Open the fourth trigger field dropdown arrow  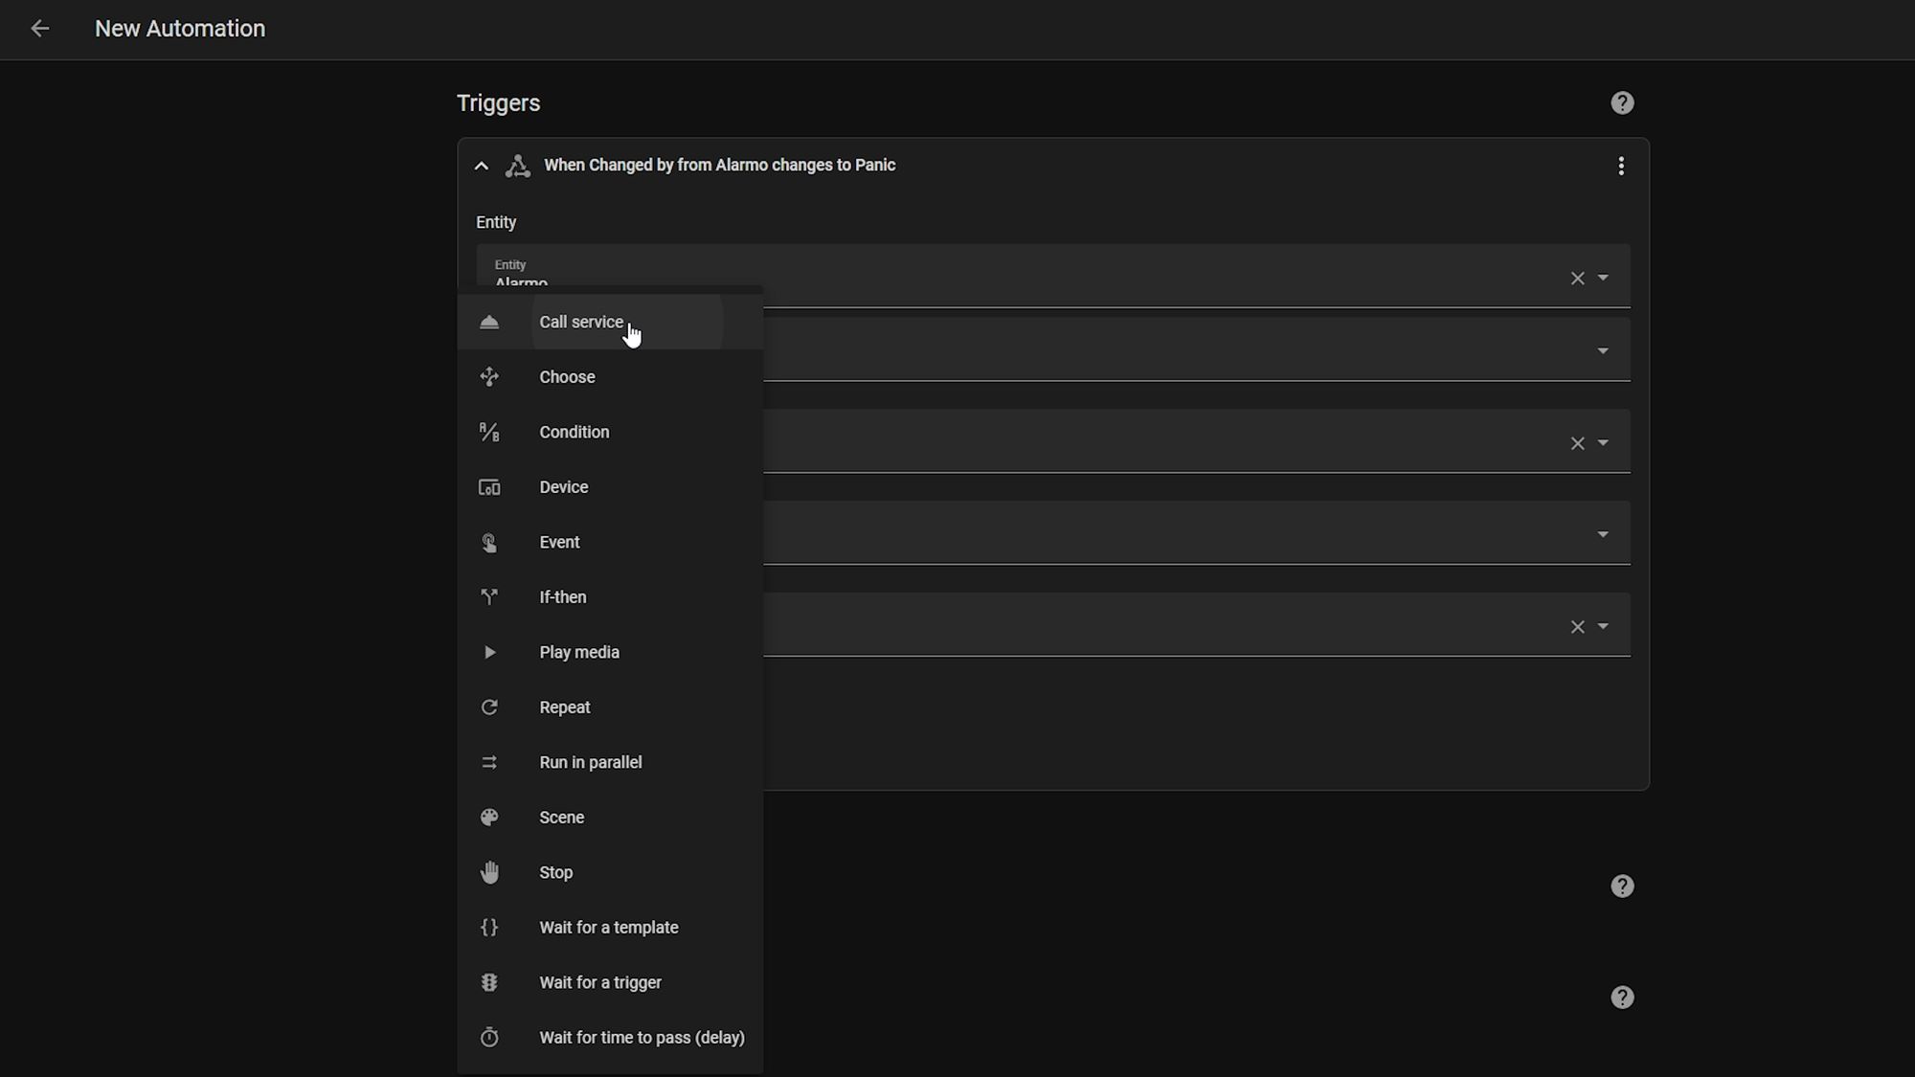click(x=1603, y=534)
